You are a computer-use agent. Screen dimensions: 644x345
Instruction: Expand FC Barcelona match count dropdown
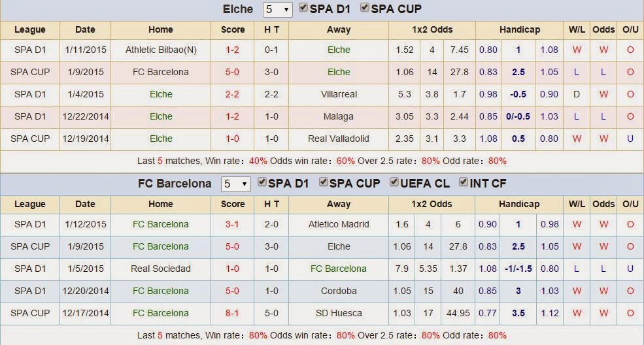pos(235,184)
